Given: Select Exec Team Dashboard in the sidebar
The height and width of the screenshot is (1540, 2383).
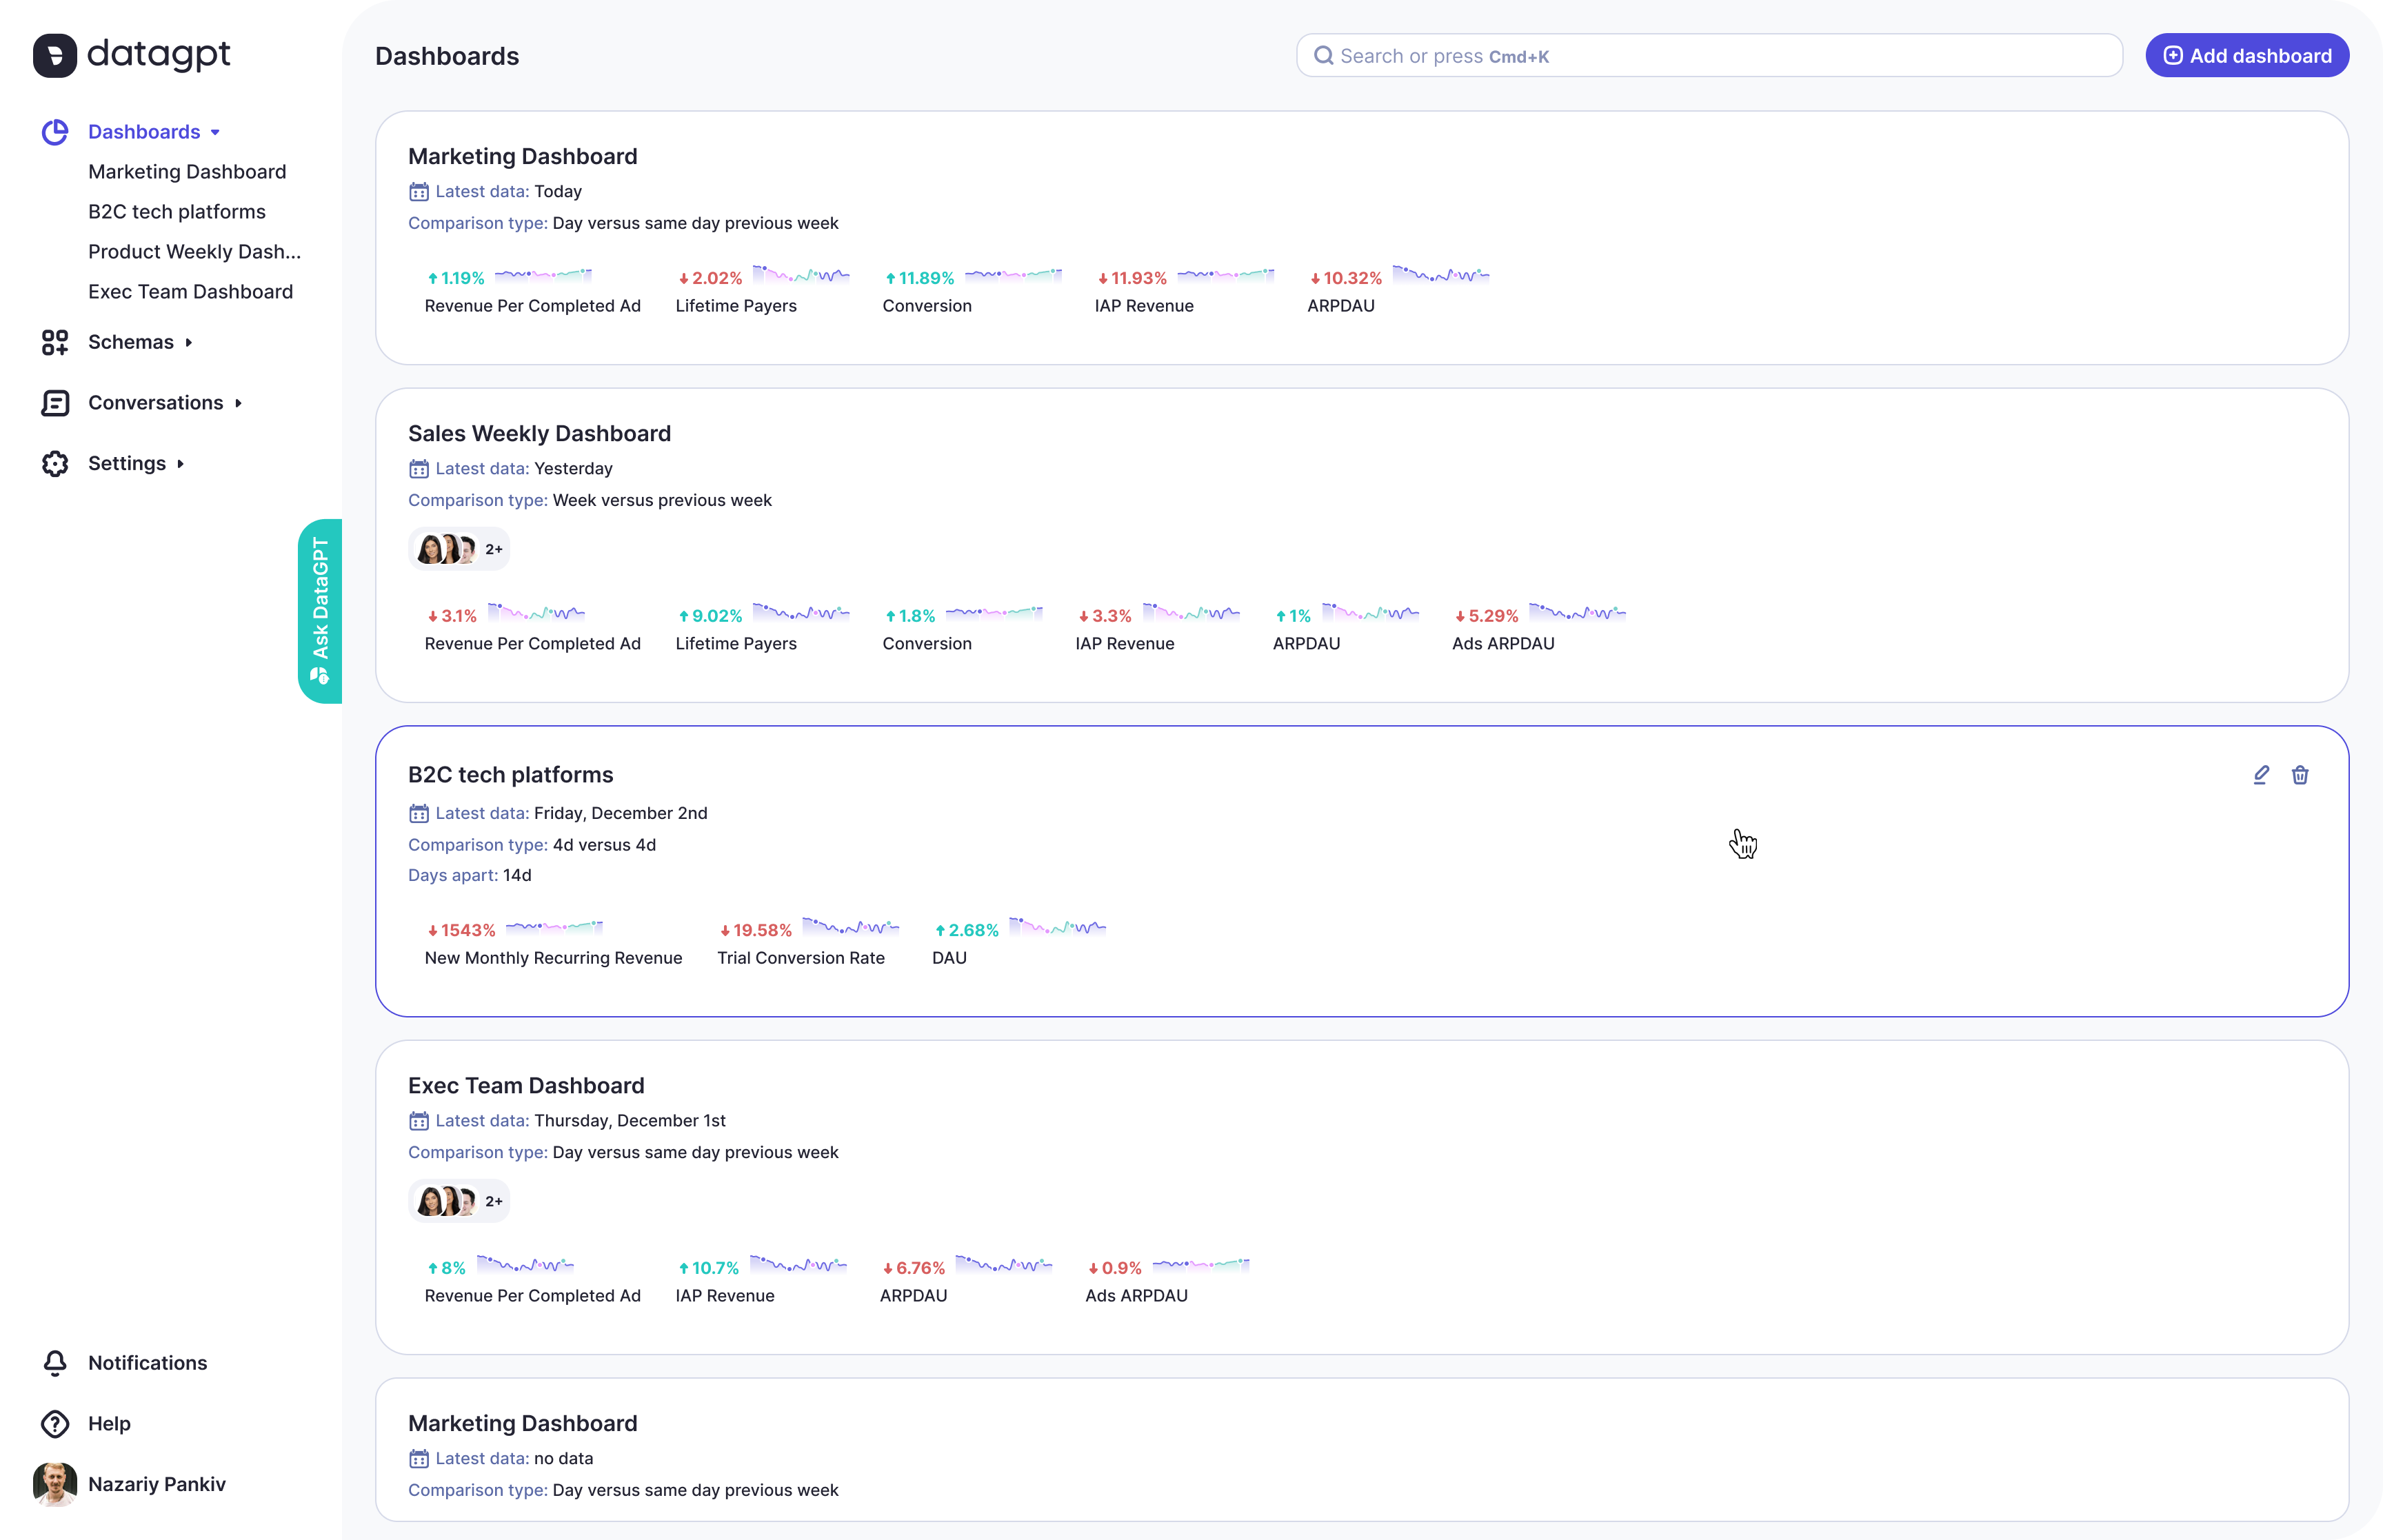Looking at the screenshot, I should 190,292.
